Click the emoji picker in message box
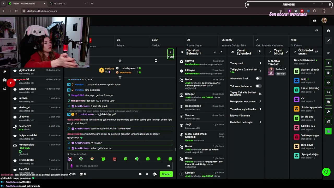 (169, 166)
